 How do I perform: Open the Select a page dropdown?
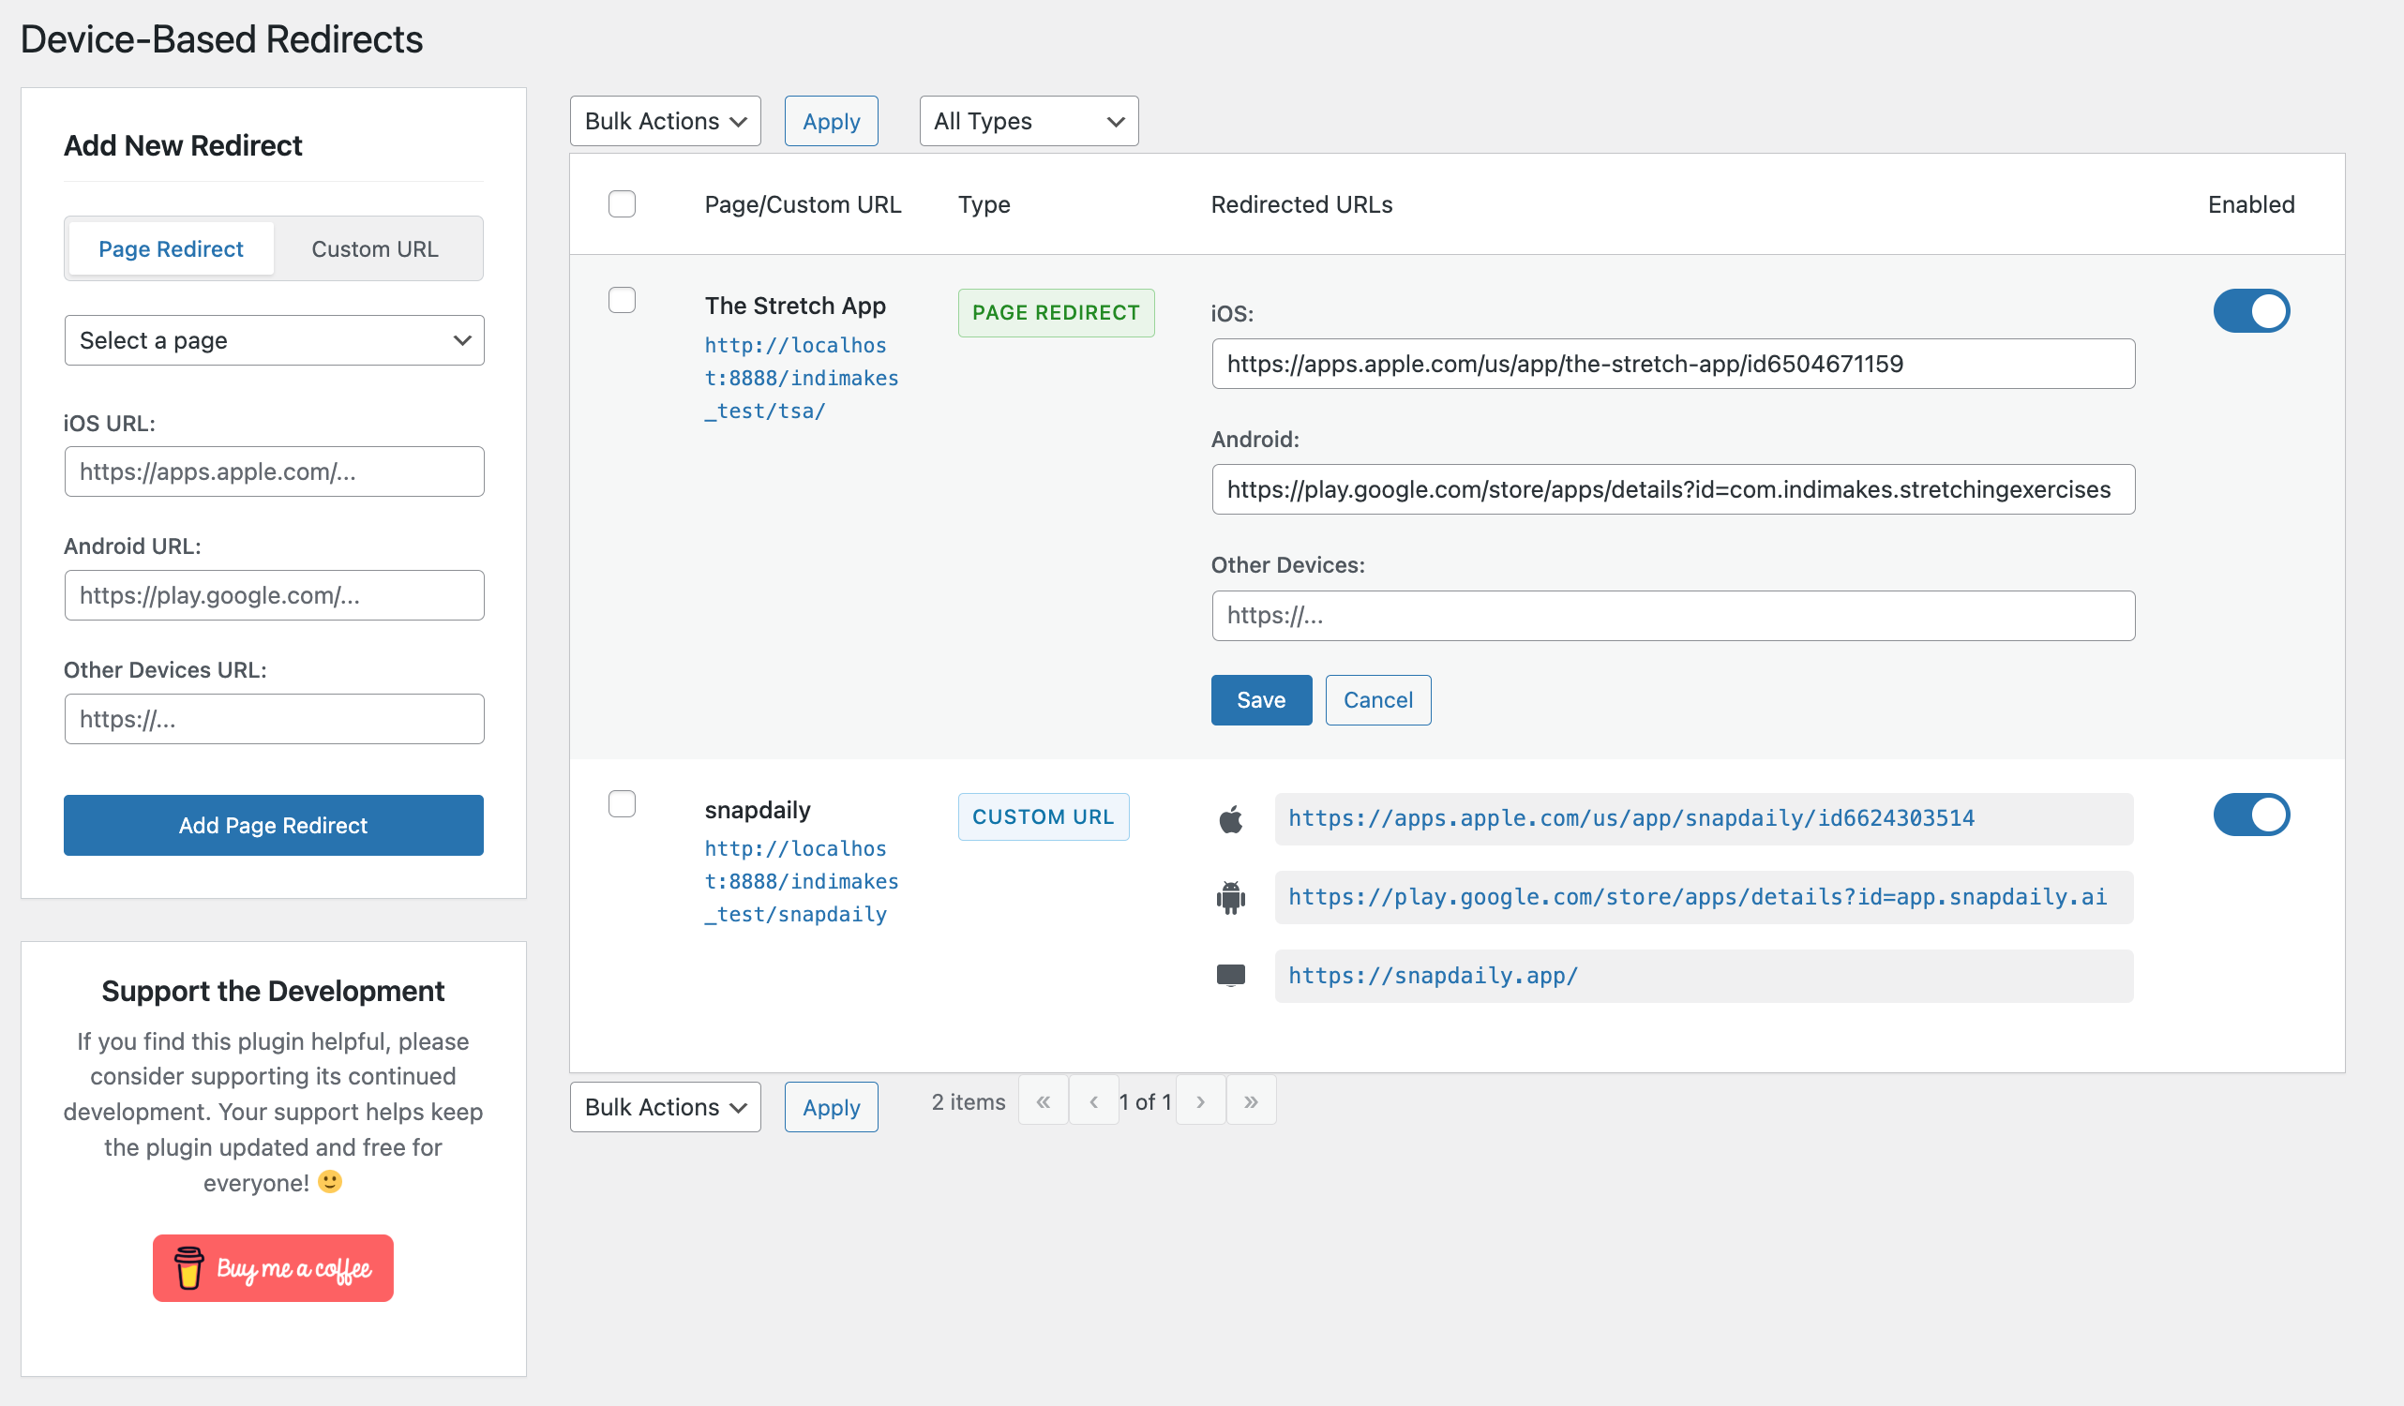pyautogui.click(x=274, y=340)
